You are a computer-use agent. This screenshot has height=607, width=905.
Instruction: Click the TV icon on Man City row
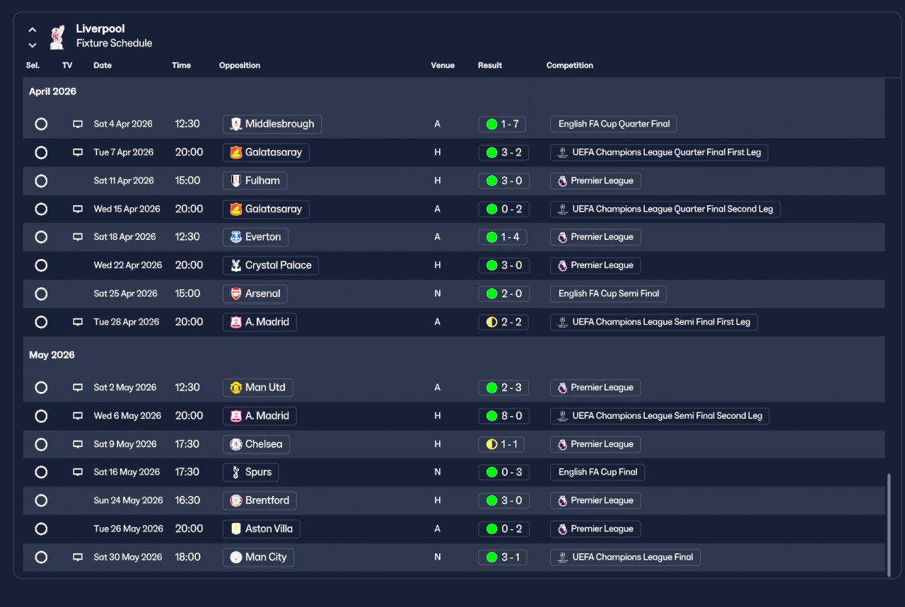pyautogui.click(x=78, y=557)
